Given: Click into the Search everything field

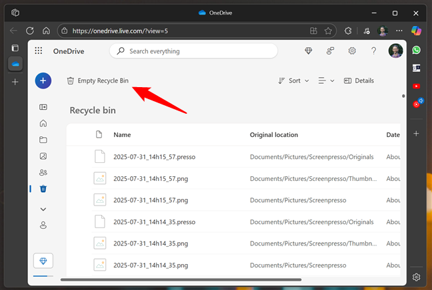Looking at the screenshot, I should [193, 51].
